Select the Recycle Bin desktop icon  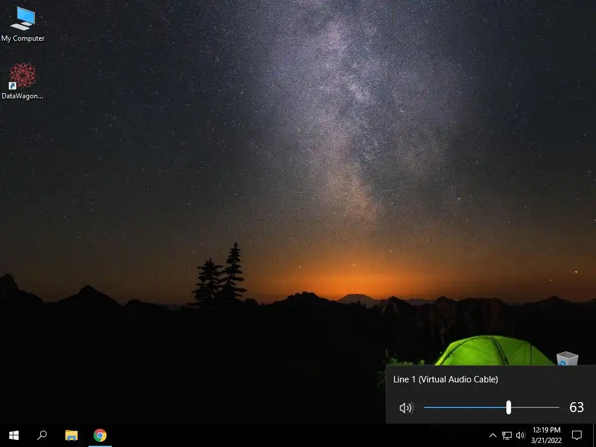pos(567,359)
